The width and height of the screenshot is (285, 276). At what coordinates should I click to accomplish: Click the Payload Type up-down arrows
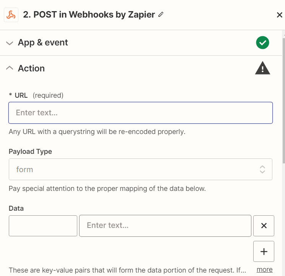262,169
